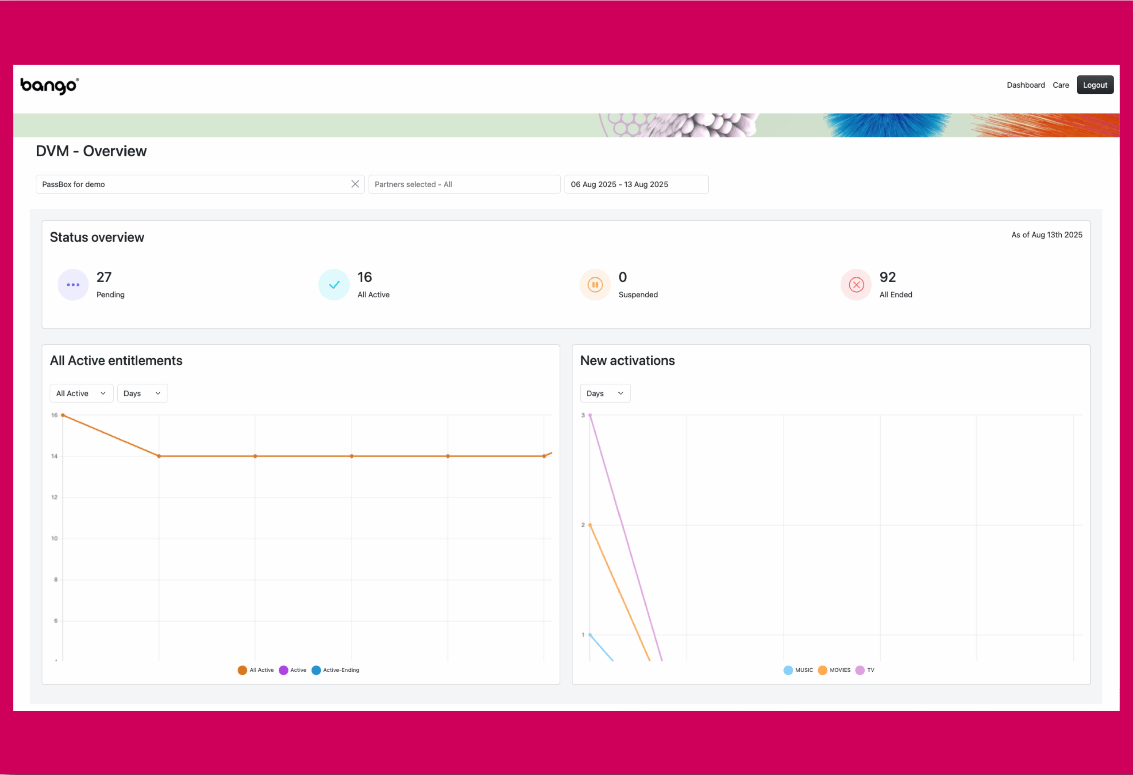Click the purple Pending status icon
The height and width of the screenshot is (775, 1133).
tap(73, 285)
